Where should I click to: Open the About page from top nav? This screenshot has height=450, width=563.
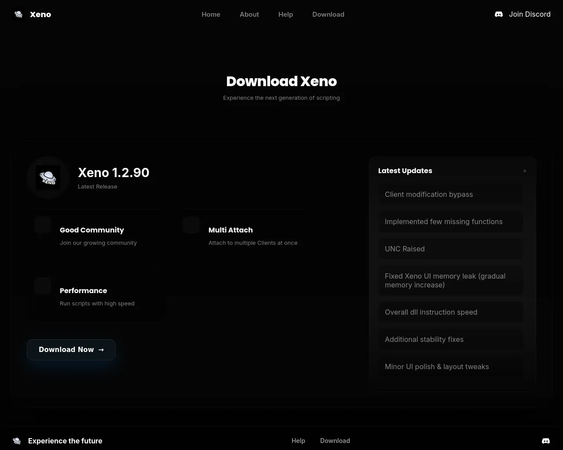[x=249, y=15]
